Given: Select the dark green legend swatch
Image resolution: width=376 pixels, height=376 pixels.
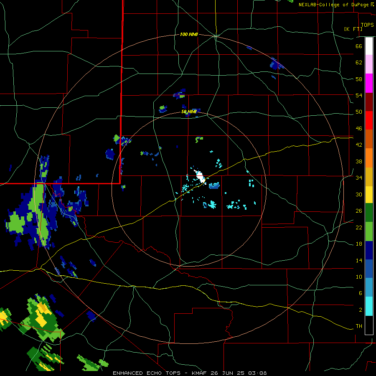Looking at the screenshot, I should pyautogui.click(x=369, y=213).
